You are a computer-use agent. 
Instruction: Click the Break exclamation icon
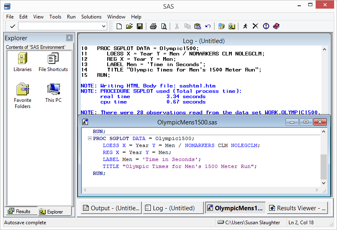coord(266,26)
